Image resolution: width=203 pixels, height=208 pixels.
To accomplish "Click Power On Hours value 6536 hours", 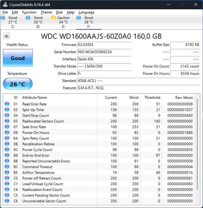I will coord(185,73).
